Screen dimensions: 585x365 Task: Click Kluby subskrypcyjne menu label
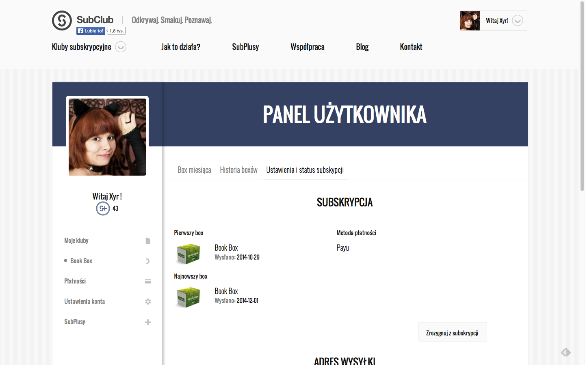tap(81, 47)
